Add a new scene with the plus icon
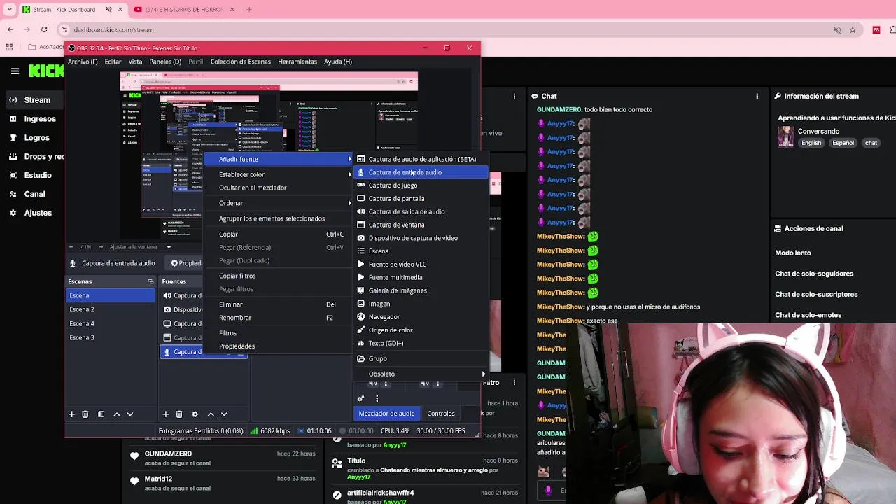 pyautogui.click(x=71, y=414)
